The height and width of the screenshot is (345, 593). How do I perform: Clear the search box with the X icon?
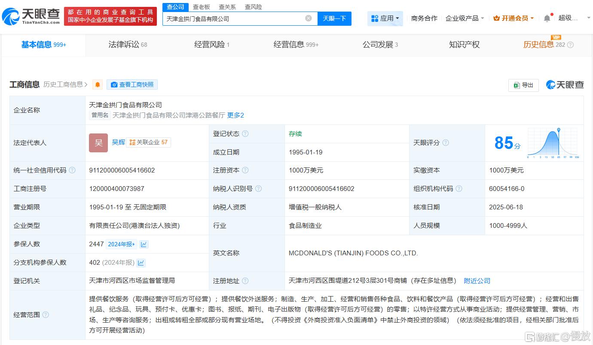tap(309, 18)
